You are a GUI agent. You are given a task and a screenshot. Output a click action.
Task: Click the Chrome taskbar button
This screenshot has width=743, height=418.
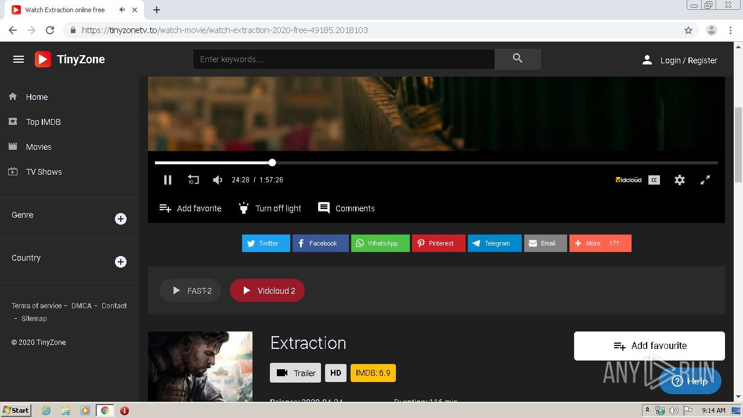(x=105, y=410)
